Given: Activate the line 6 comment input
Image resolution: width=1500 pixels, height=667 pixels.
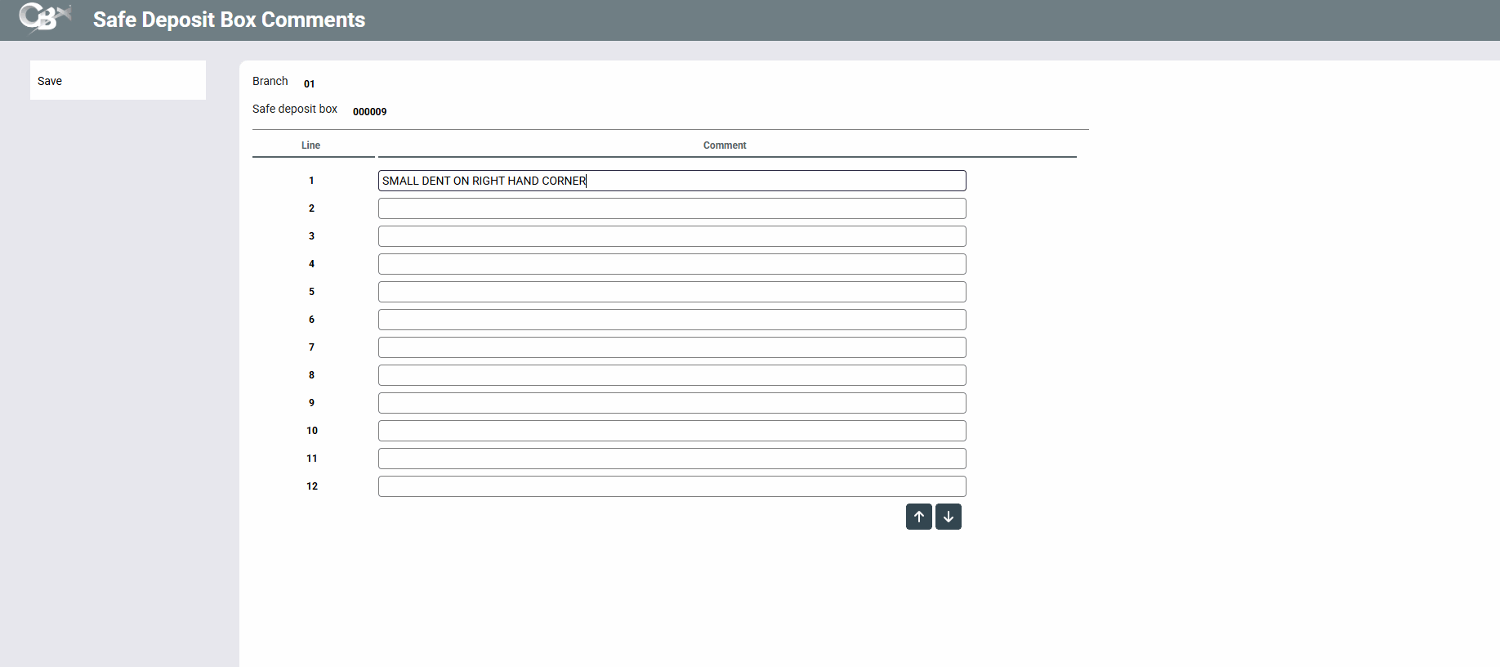Looking at the screenshot, I should tap(672, 320).
